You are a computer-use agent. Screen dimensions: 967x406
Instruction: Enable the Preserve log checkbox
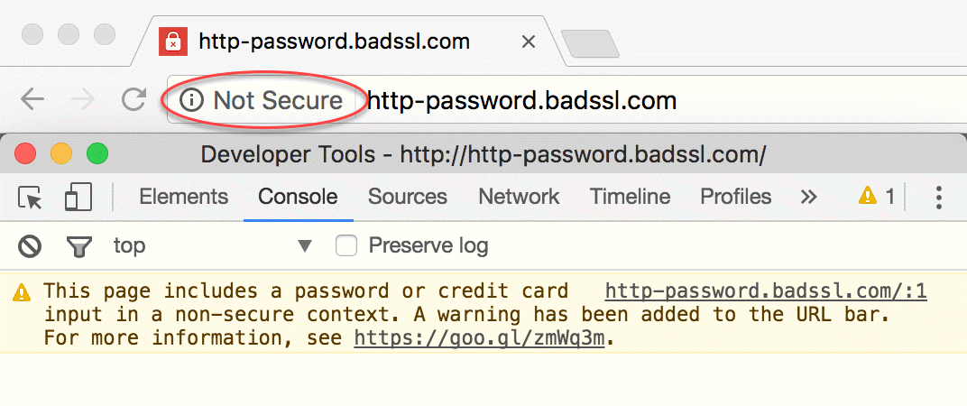click(346, 245)
